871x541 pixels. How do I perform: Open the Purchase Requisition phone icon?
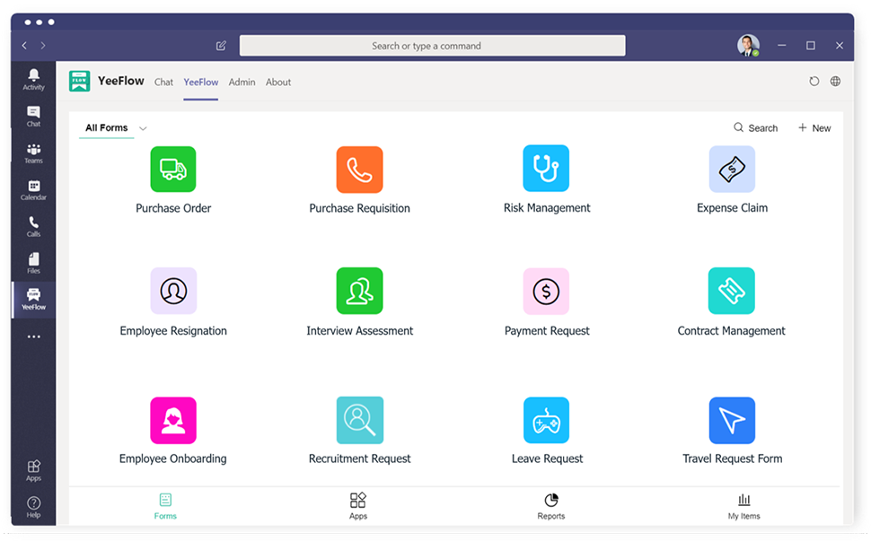click(x=359, y=170)
